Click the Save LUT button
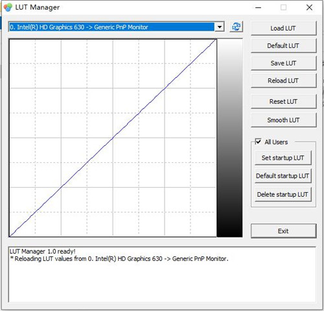The width and height of the screenshot is (324, 311). pos(283,63)
